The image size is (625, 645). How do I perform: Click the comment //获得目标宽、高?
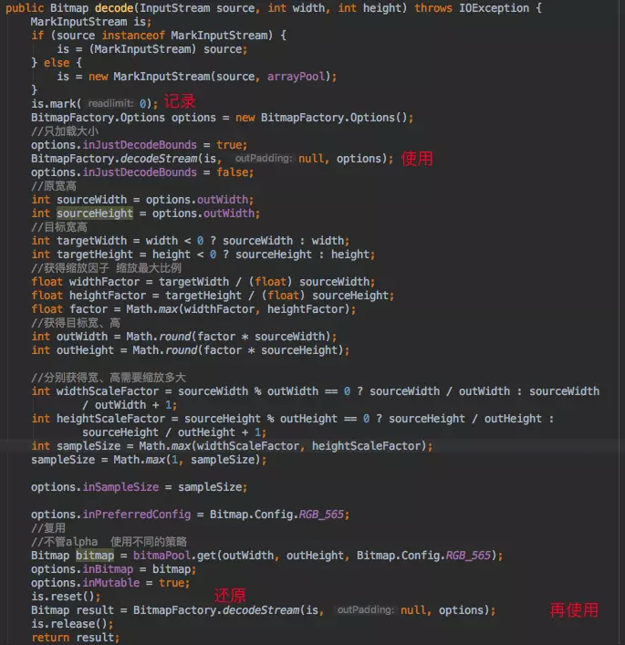click(x=76, y=323)
